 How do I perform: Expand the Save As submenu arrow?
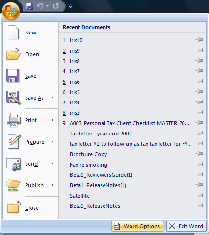click(52, 98)
